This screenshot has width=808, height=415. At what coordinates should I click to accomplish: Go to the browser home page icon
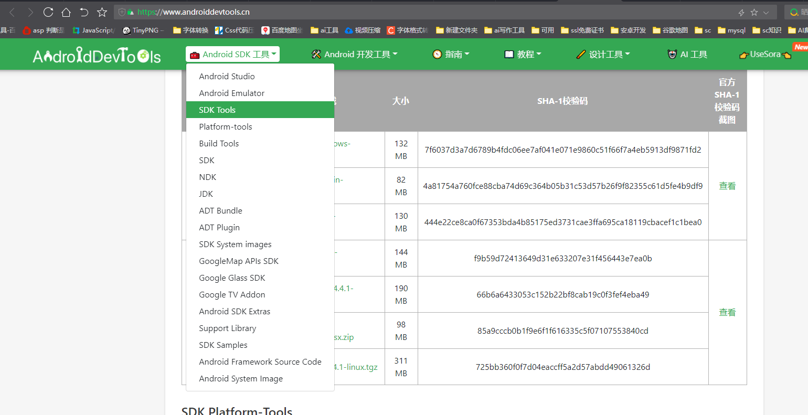tap(66, 12)
